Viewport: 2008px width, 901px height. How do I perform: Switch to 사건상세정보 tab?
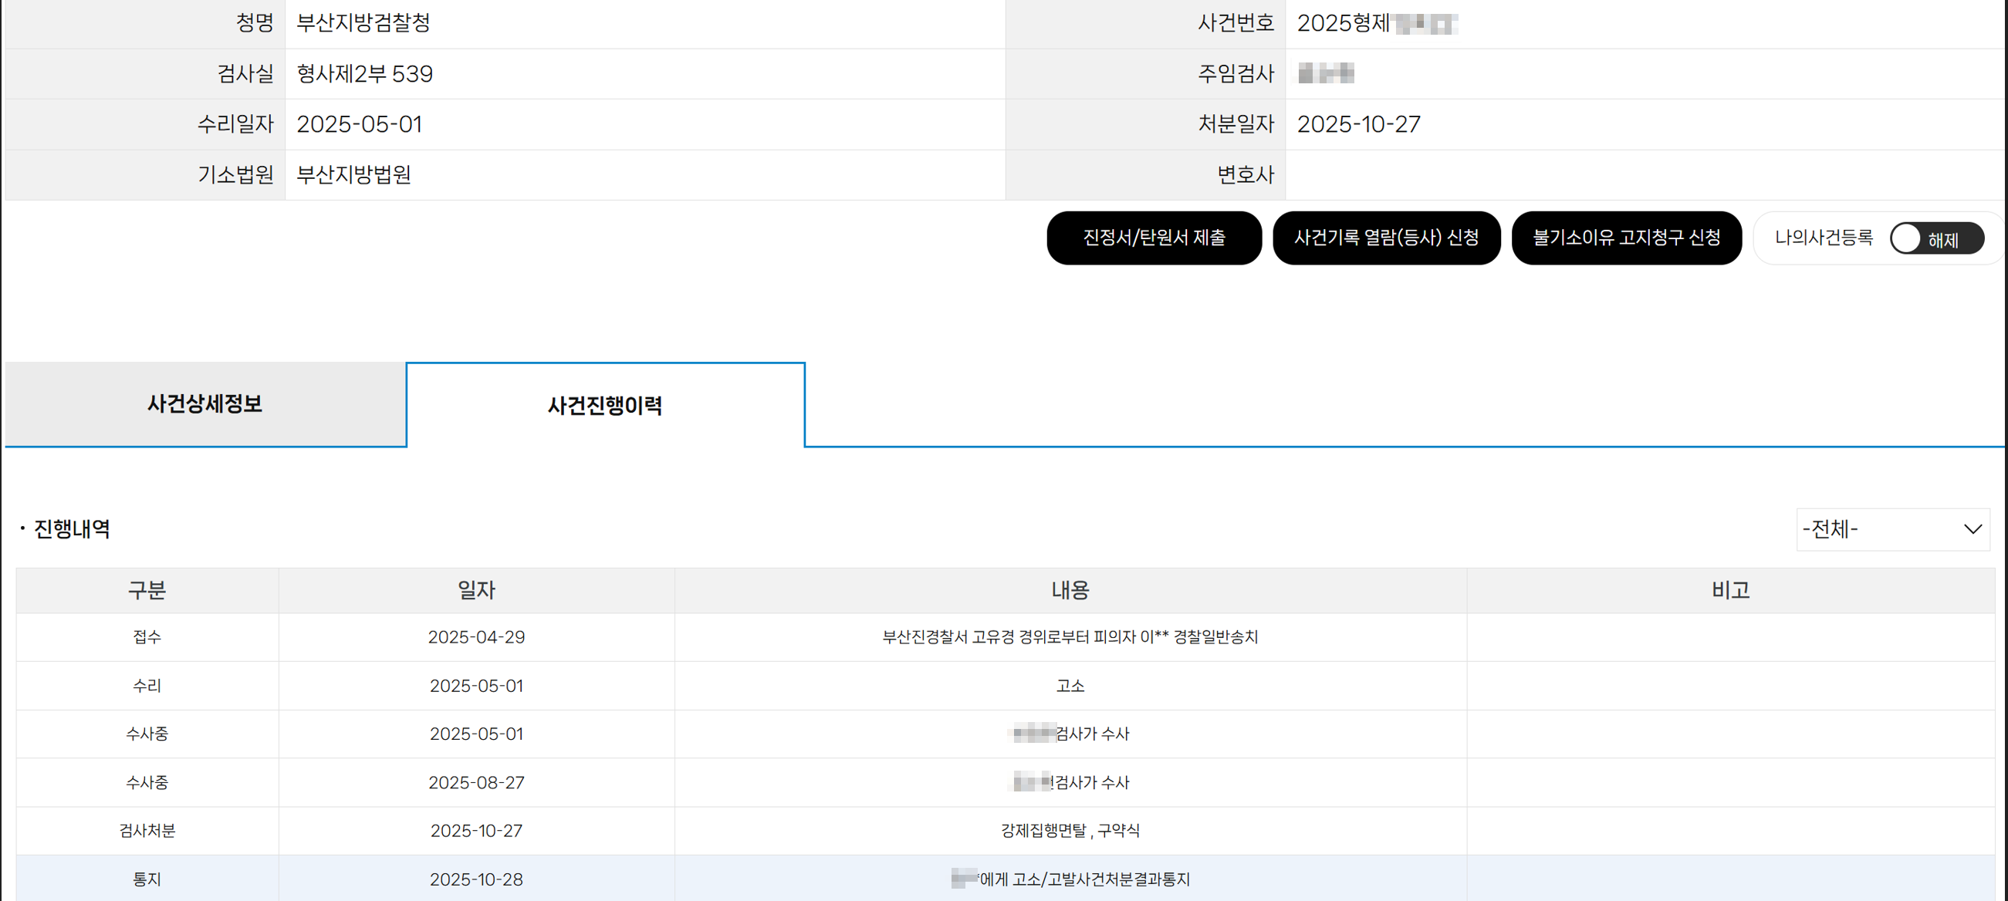point(205,403)
